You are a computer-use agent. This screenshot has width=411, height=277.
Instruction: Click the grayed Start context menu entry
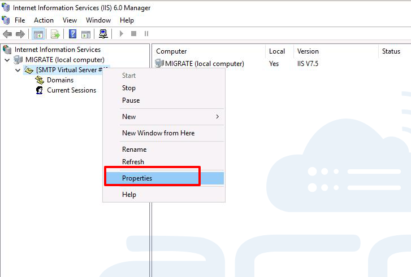coord(164,76)
